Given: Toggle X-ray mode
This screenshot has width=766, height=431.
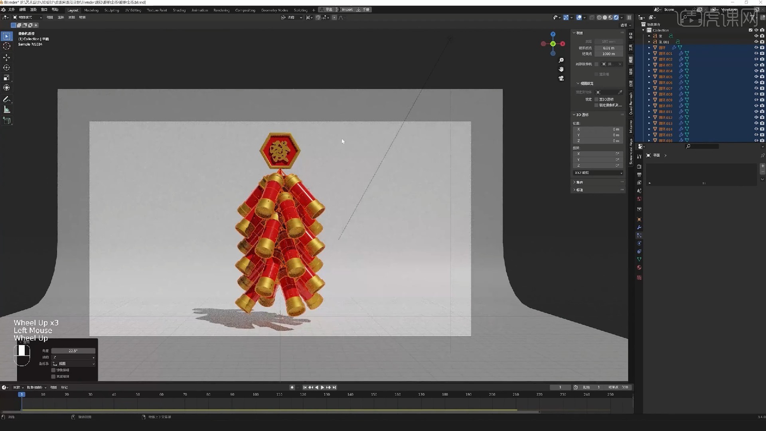Looking at the screenshot, I should 592,18.
